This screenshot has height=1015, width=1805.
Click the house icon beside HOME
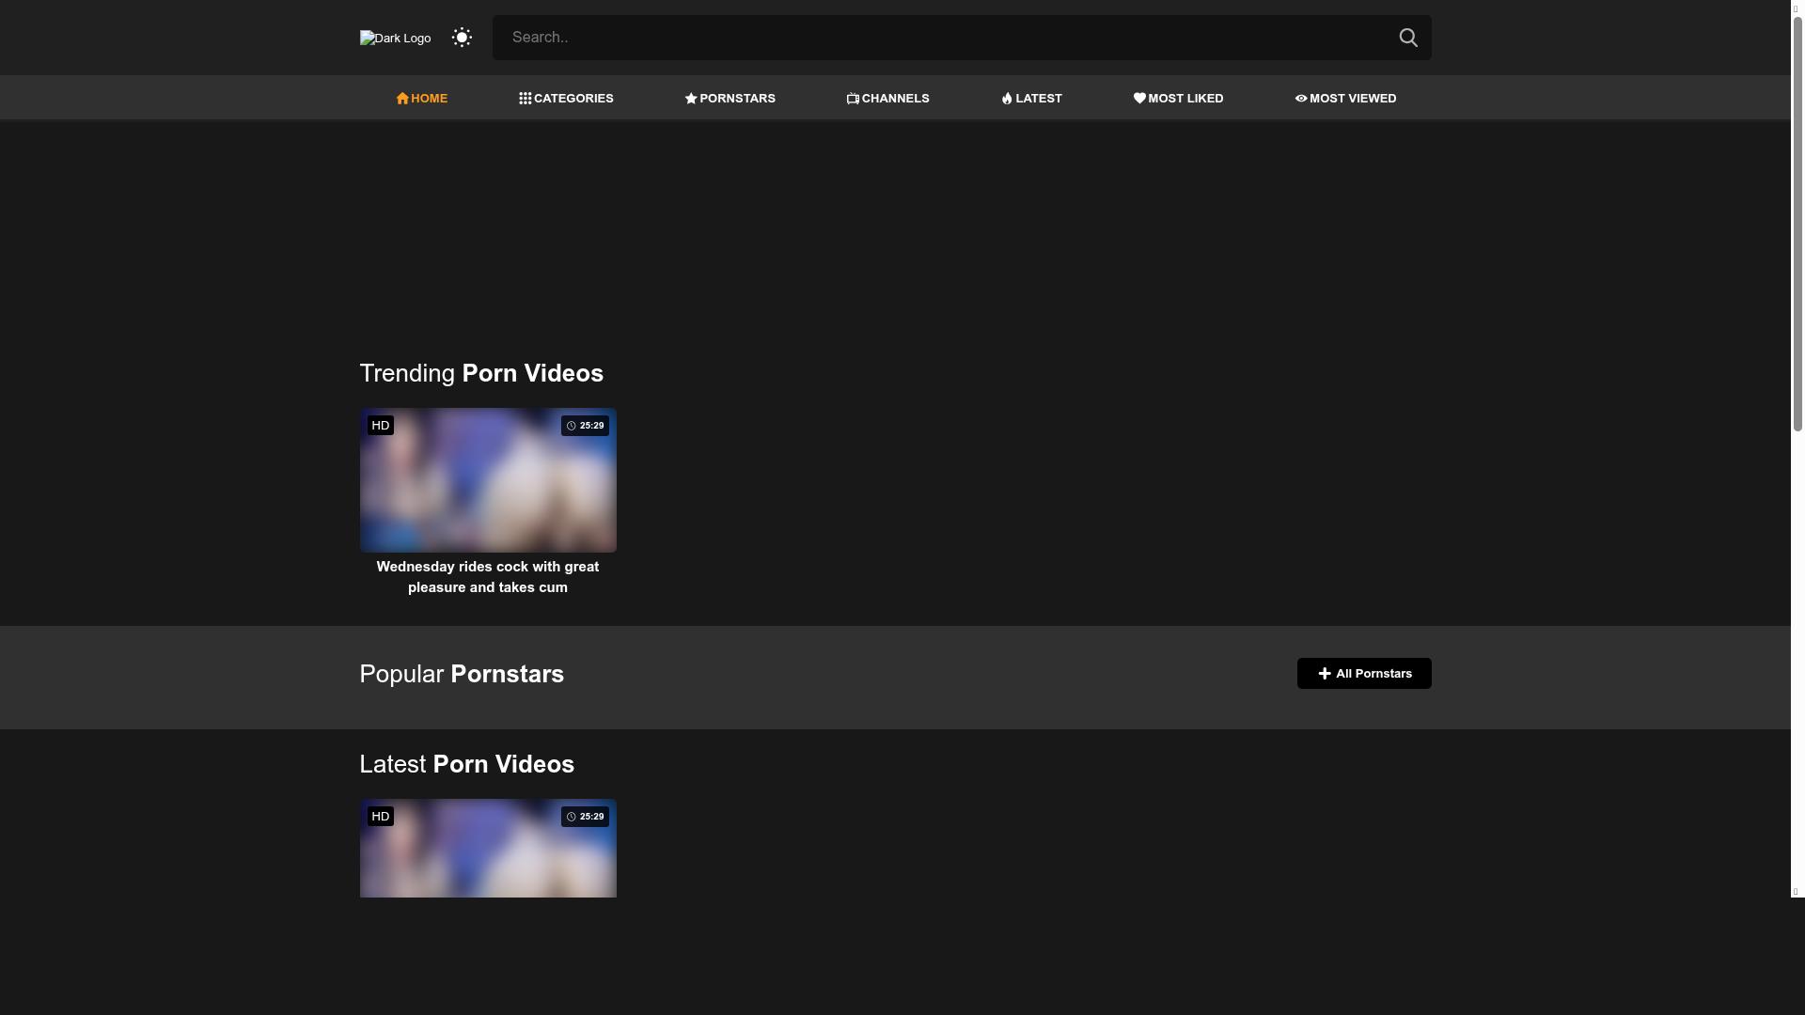[x=402, y=99]
